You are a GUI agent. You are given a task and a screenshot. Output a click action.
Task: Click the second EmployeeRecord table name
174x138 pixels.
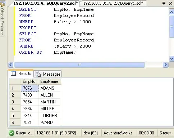74,40
